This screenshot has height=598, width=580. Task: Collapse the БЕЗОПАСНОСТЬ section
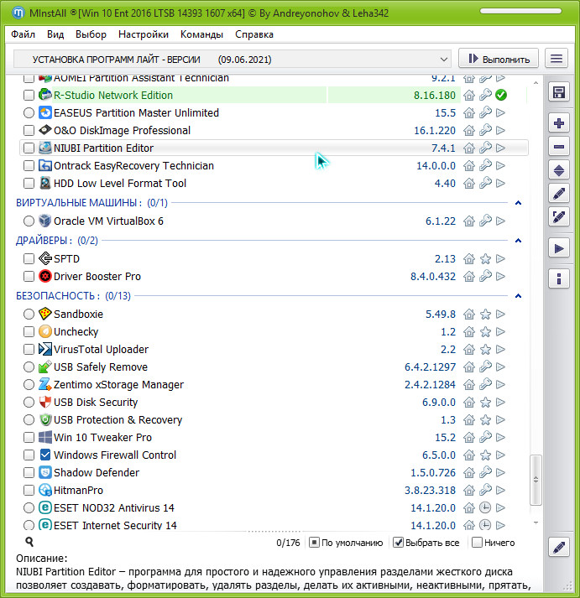(518, 296)
